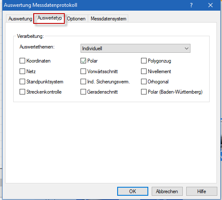Check the Geradenschnitt checkbox
Screen dimensions: 222x200
click(83, 92)
